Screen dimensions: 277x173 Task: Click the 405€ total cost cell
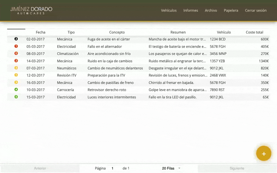click(265, 47)
